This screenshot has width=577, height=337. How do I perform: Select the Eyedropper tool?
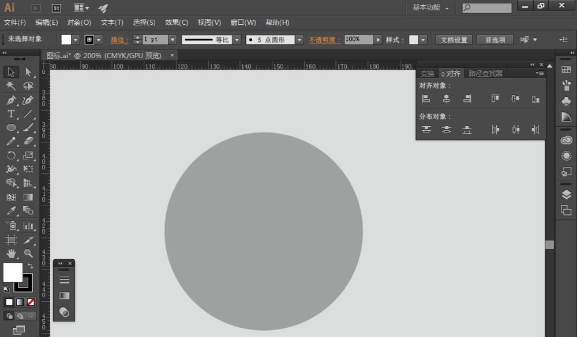[11, 211]
